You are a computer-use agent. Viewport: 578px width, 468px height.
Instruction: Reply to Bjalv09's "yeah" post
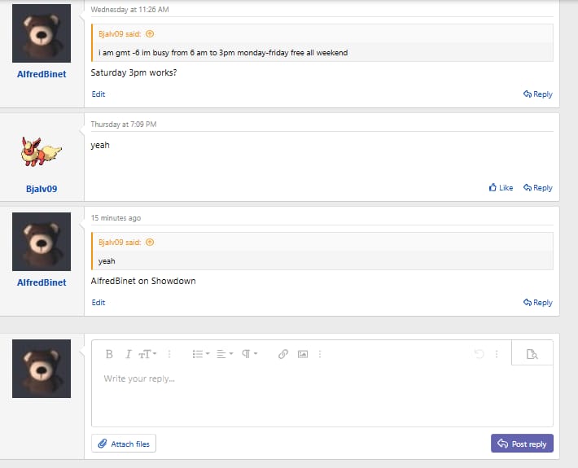[x=538, y=187]
